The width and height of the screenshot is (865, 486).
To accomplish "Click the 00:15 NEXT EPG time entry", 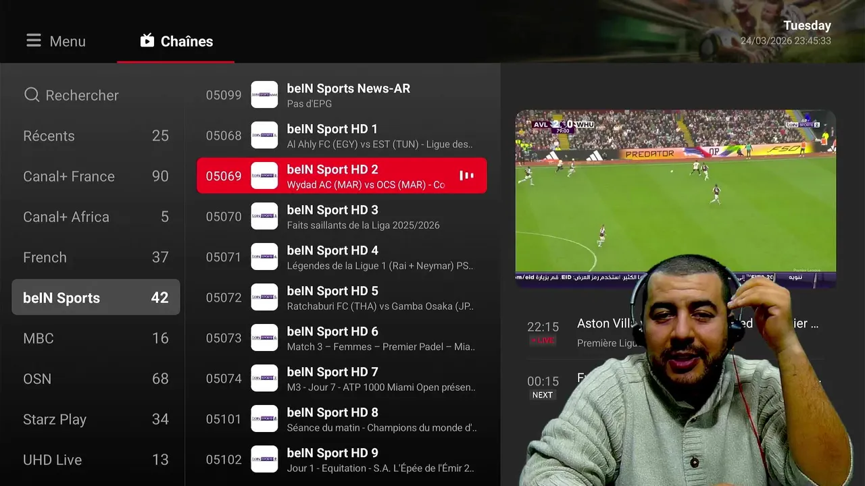I will click(x=543, y=387).
